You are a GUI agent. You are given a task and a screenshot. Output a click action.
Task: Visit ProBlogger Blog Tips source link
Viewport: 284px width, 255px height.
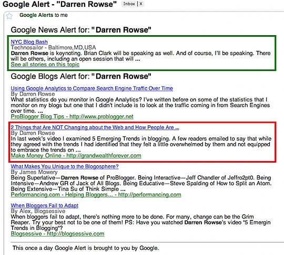[72, 116]
